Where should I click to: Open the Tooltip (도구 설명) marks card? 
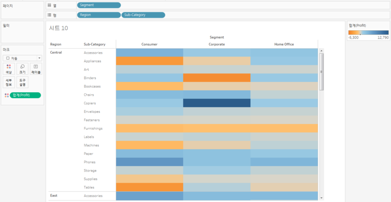(22, 82)
